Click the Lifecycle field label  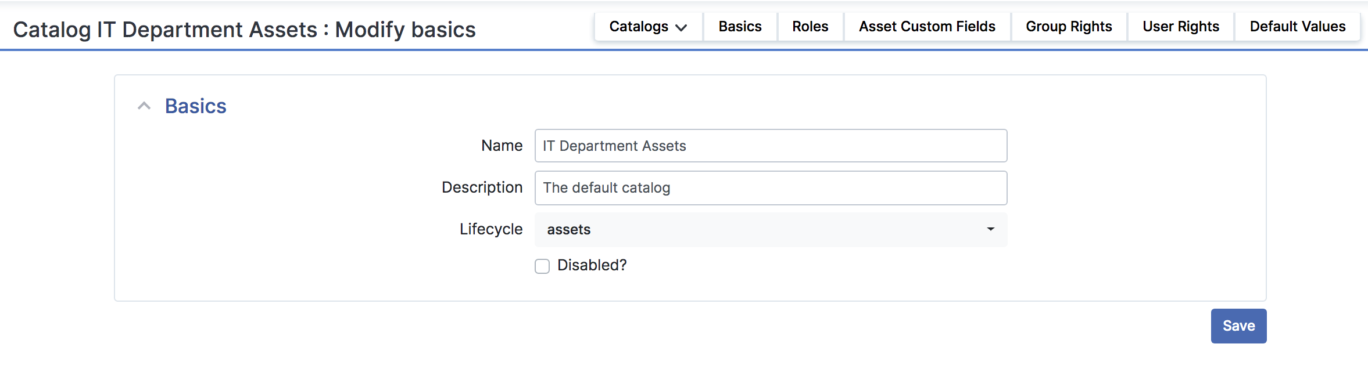491,229
